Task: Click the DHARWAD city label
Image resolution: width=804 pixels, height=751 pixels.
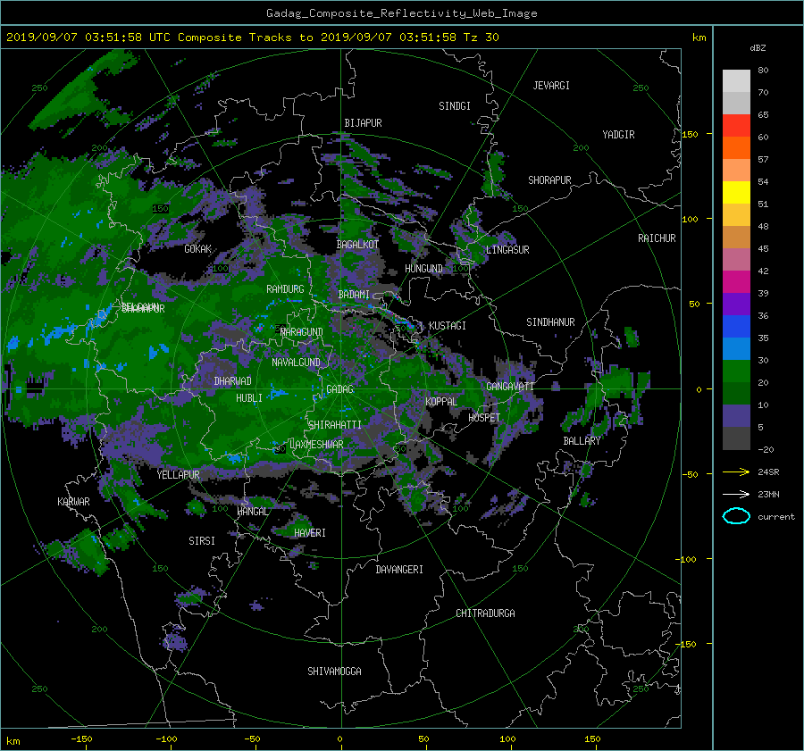Action: tap(233, 381)
